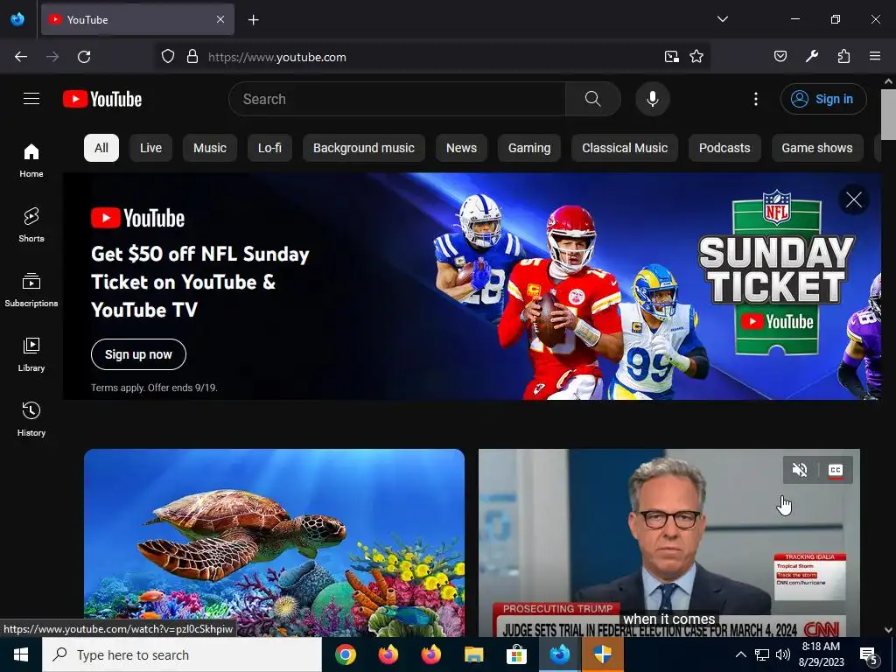Select the News filter chip
Viewport: 896px width, 672px height.
(461, 148)
